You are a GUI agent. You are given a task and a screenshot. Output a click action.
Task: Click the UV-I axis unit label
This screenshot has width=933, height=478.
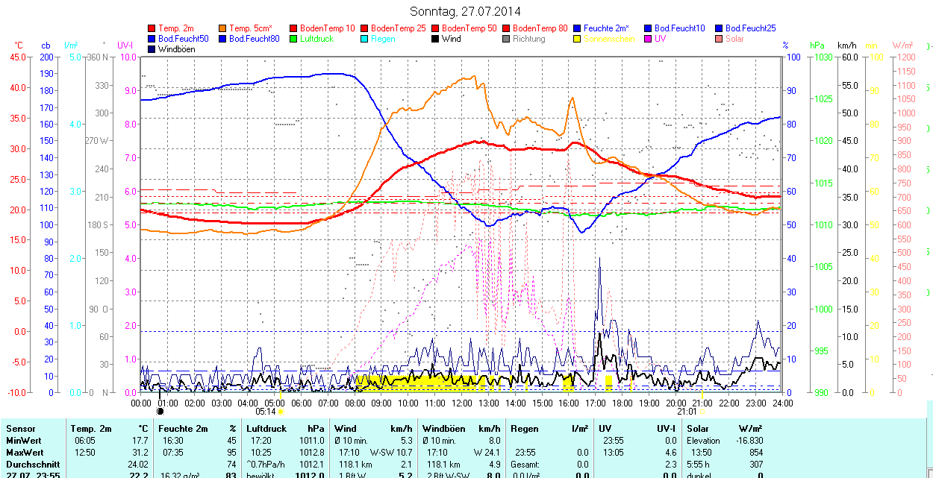[x=126, y=45]
